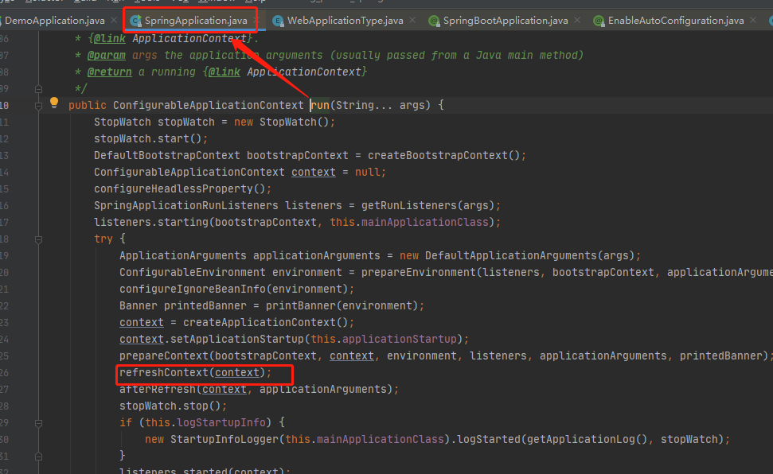The image size is (773, 474).
Task: Click the yellow intention light bulb icon
Action: coord(54,103)
